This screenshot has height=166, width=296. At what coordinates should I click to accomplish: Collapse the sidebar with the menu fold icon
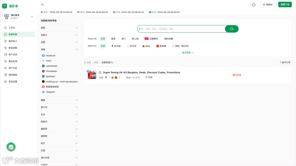[x=42, y=5]
